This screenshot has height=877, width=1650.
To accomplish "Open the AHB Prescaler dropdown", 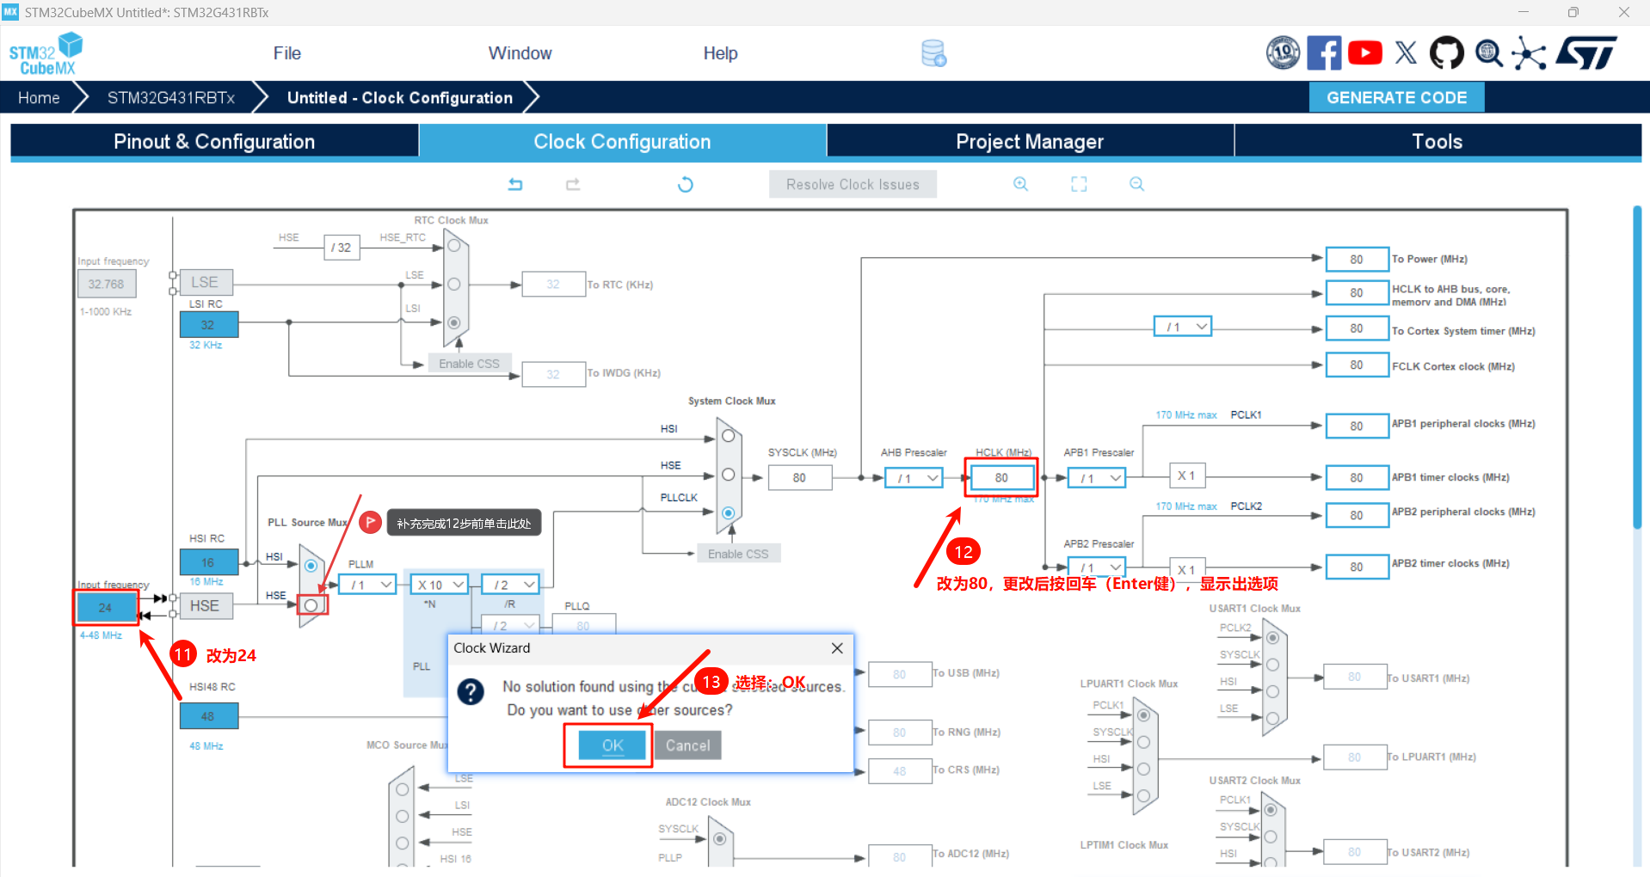I will click(914, 478).
